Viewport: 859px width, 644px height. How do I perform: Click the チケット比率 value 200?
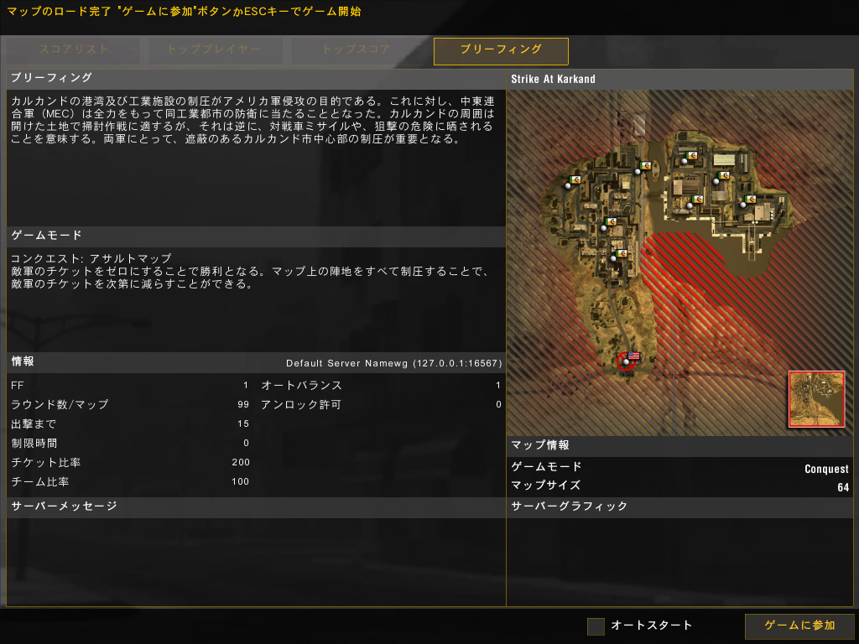241,462
